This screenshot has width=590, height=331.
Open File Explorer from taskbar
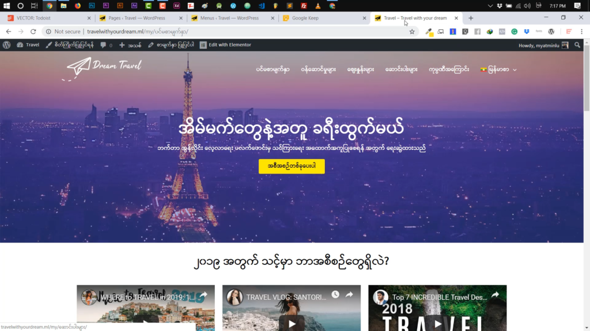pos(63,6)
